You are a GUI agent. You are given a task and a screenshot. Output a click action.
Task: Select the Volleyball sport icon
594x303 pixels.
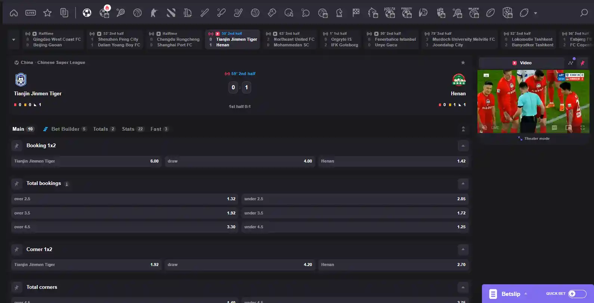tap(255, 13)
